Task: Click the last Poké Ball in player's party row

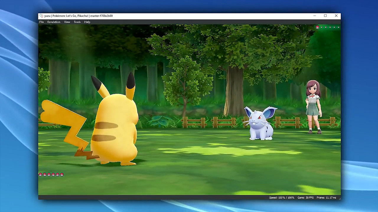Action: (62, 175)
